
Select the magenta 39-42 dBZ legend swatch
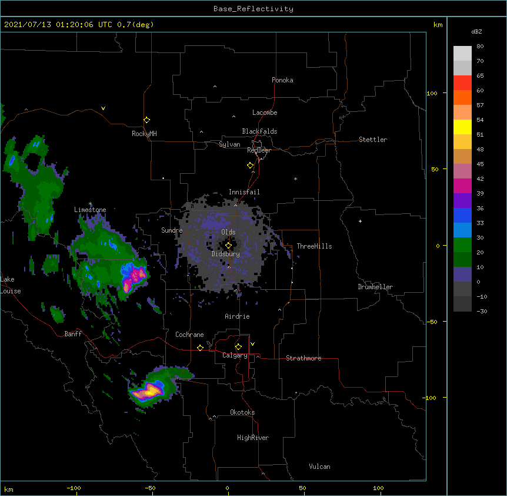462,186
